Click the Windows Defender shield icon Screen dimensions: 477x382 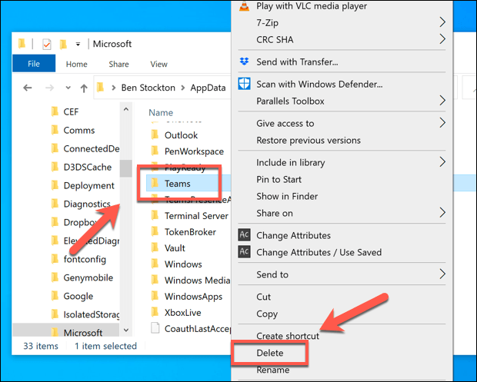[245, 84]
